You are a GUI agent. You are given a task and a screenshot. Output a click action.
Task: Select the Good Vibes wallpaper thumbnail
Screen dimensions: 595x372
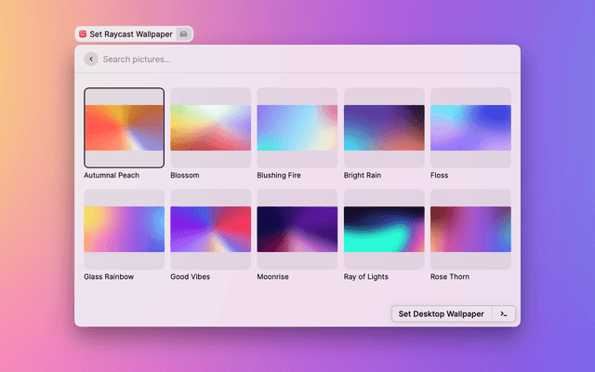[x=210, y=229]
